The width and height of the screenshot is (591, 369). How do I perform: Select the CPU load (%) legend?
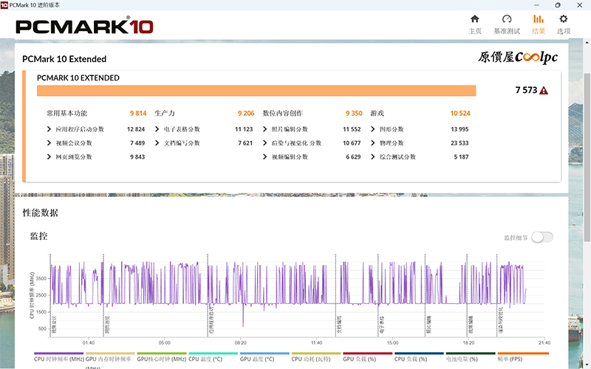[419, 357]
